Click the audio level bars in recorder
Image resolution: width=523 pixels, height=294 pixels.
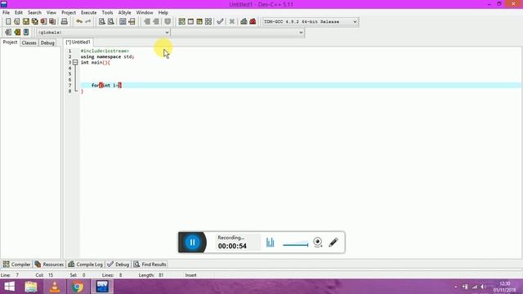point(270,243)
